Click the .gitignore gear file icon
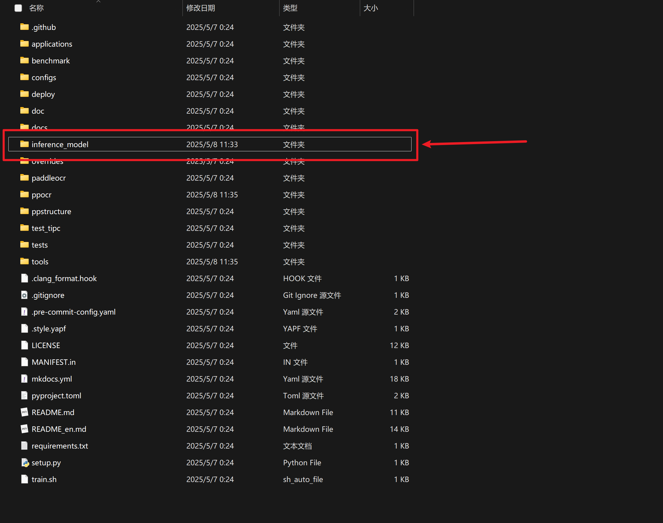 24,295
